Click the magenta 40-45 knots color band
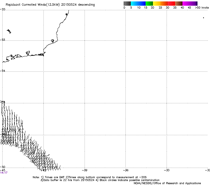Viewport: 210px width, 185px height. 189,3
